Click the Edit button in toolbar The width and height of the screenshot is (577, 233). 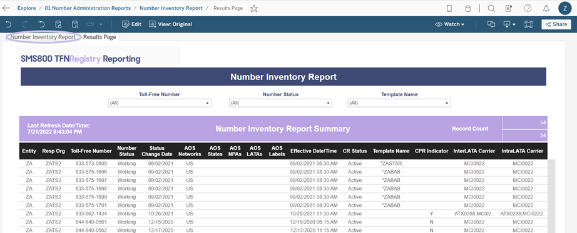(131, 24)
